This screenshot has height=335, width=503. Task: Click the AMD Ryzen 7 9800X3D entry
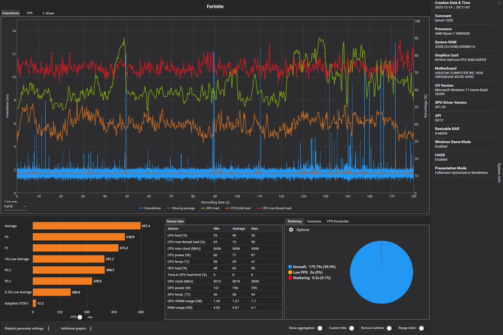click(453, 34)
